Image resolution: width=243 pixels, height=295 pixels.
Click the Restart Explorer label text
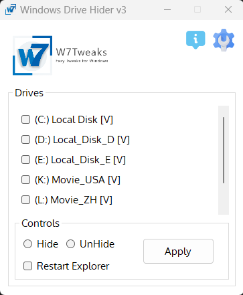73,266
